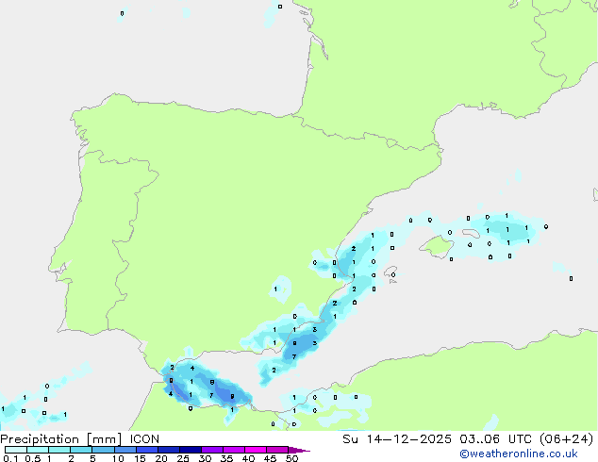Click the above-50 arrow tip of the color scale
This screenshot has height=462, width=598.
pyautogui.click(x=299, y=450)
